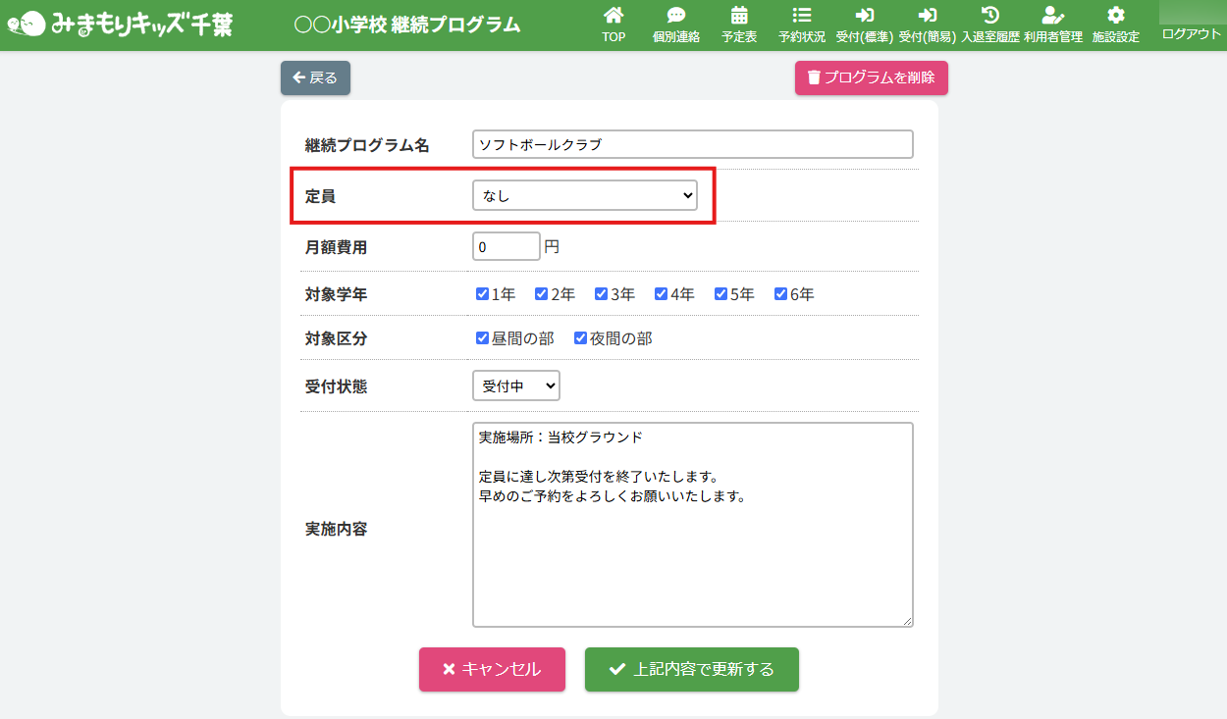This screenshot has height=719, width=1227.
Task: Toggle the 夜間の部 checkbox
Action: tap(580, 338)
